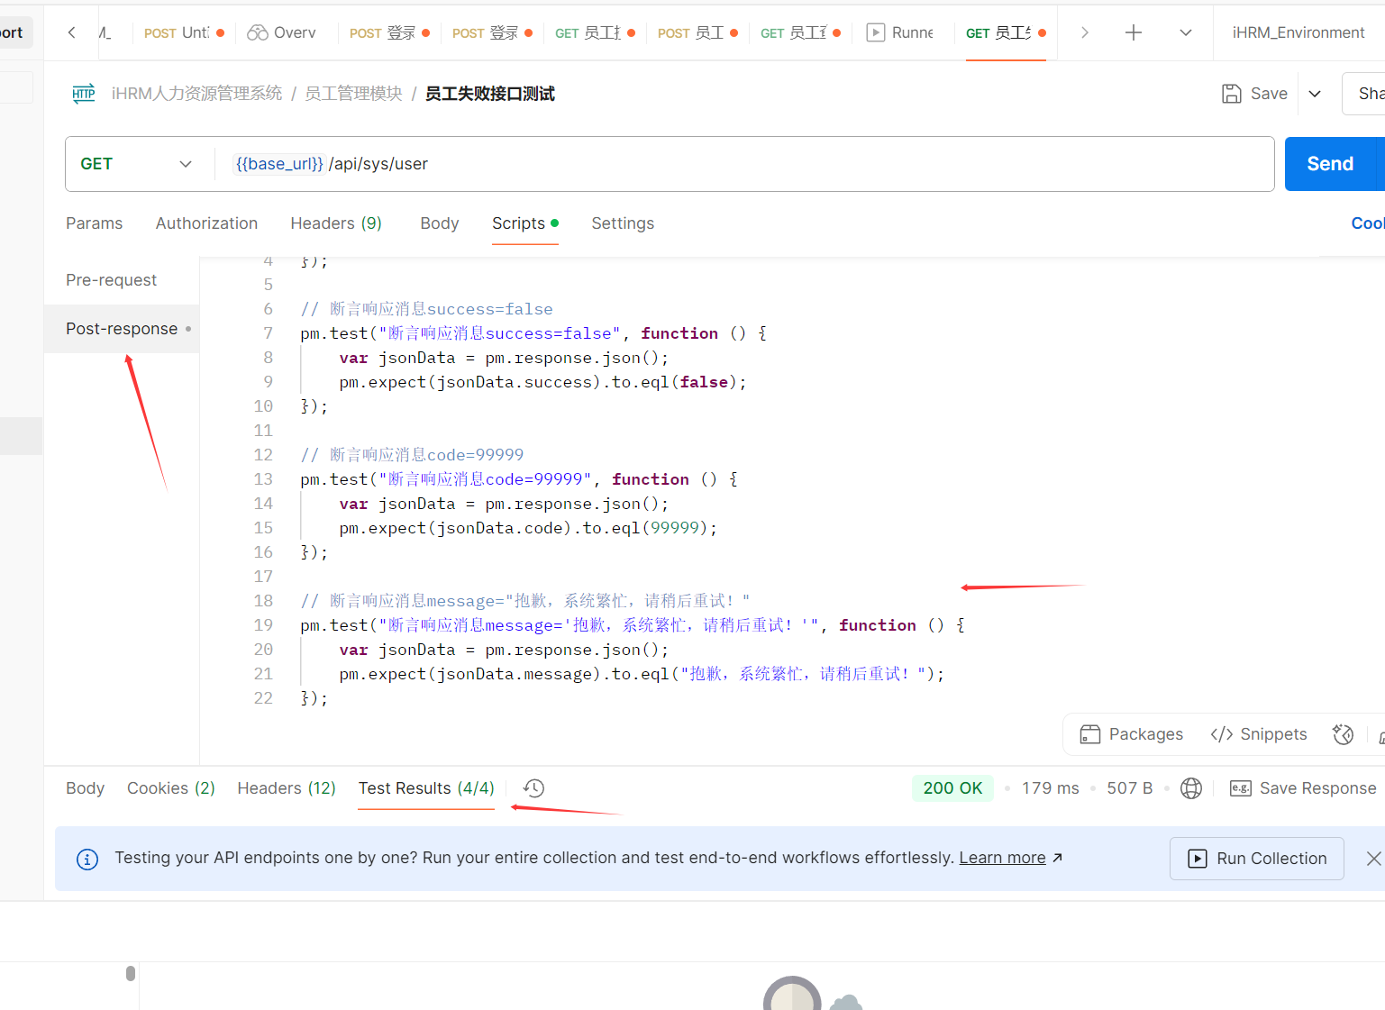This screenshot has width=1385, height=1010.
Task: Show the response Cookies (2) tab
Action: (x=171, y=788)
